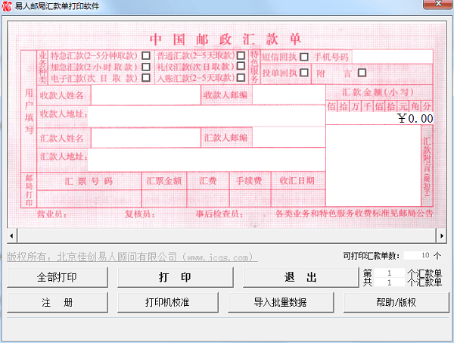Click the 收款人地址 input field
This screenshot has height=343, width=454.
pyautogui.click(x=207, y=116)
